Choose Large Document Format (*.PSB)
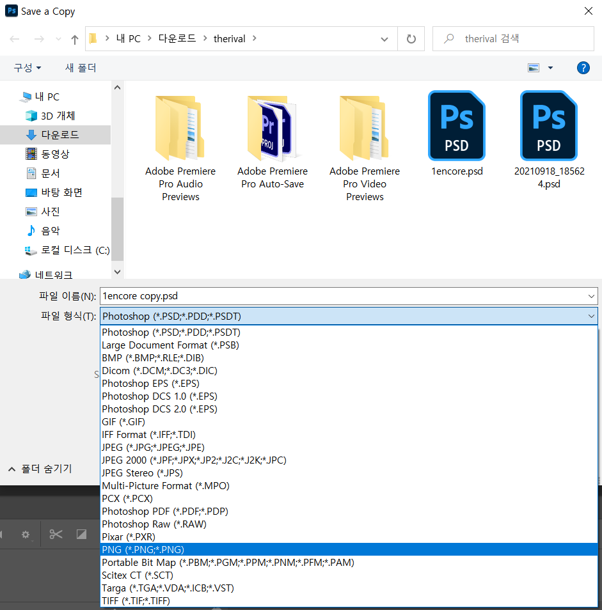 click(349, 345)
